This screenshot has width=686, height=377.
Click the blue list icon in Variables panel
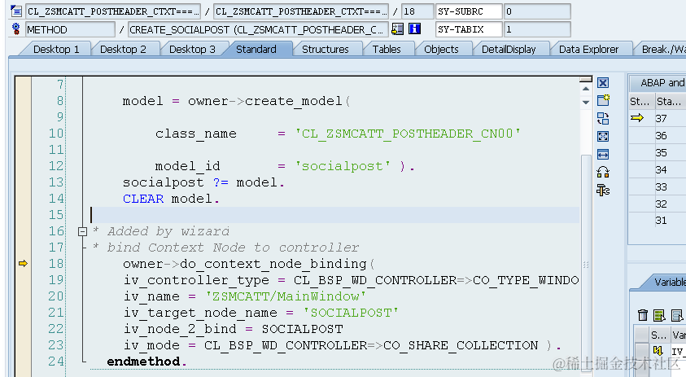pos(676,315)
